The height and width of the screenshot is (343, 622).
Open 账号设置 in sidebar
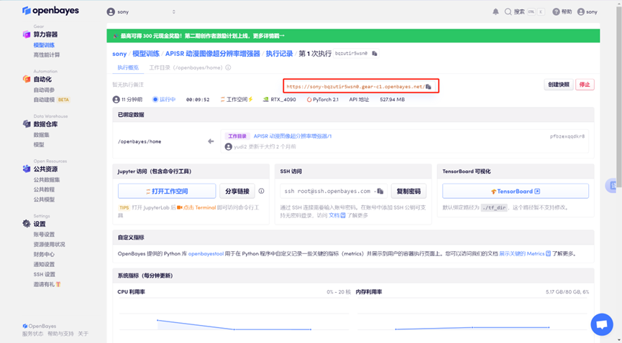(x=44, y=235)
